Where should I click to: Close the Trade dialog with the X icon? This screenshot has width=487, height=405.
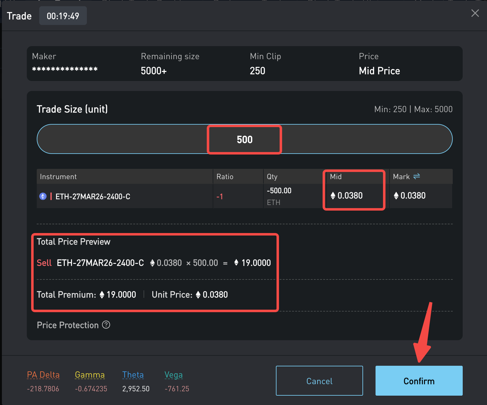click(475, 13)
